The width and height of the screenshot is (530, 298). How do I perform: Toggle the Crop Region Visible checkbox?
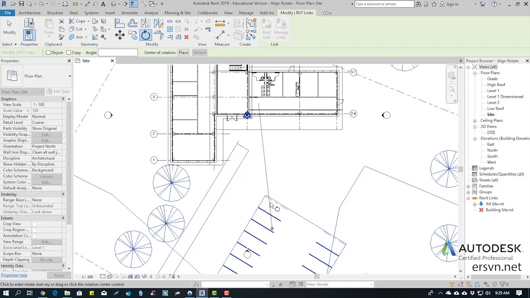(x=35, y=230)
